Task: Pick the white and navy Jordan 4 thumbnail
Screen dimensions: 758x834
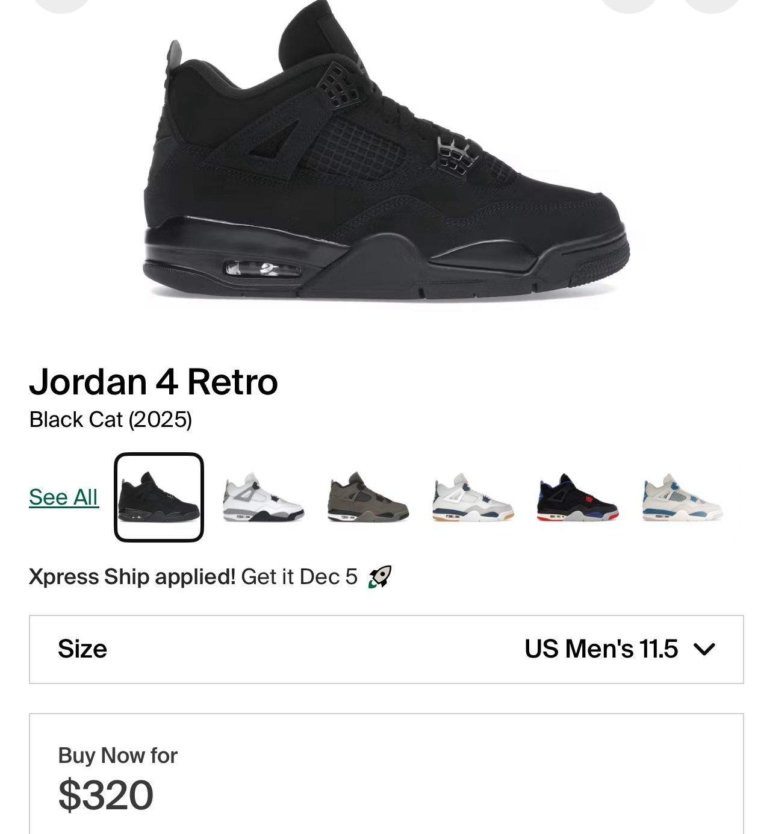Action: pos(473,498)
